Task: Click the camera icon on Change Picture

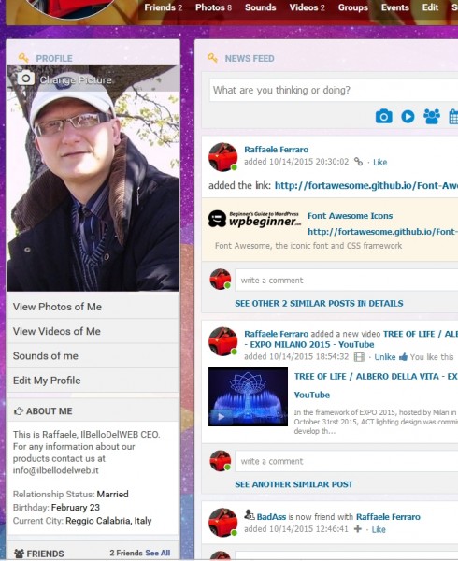Action: click(26, 78)
